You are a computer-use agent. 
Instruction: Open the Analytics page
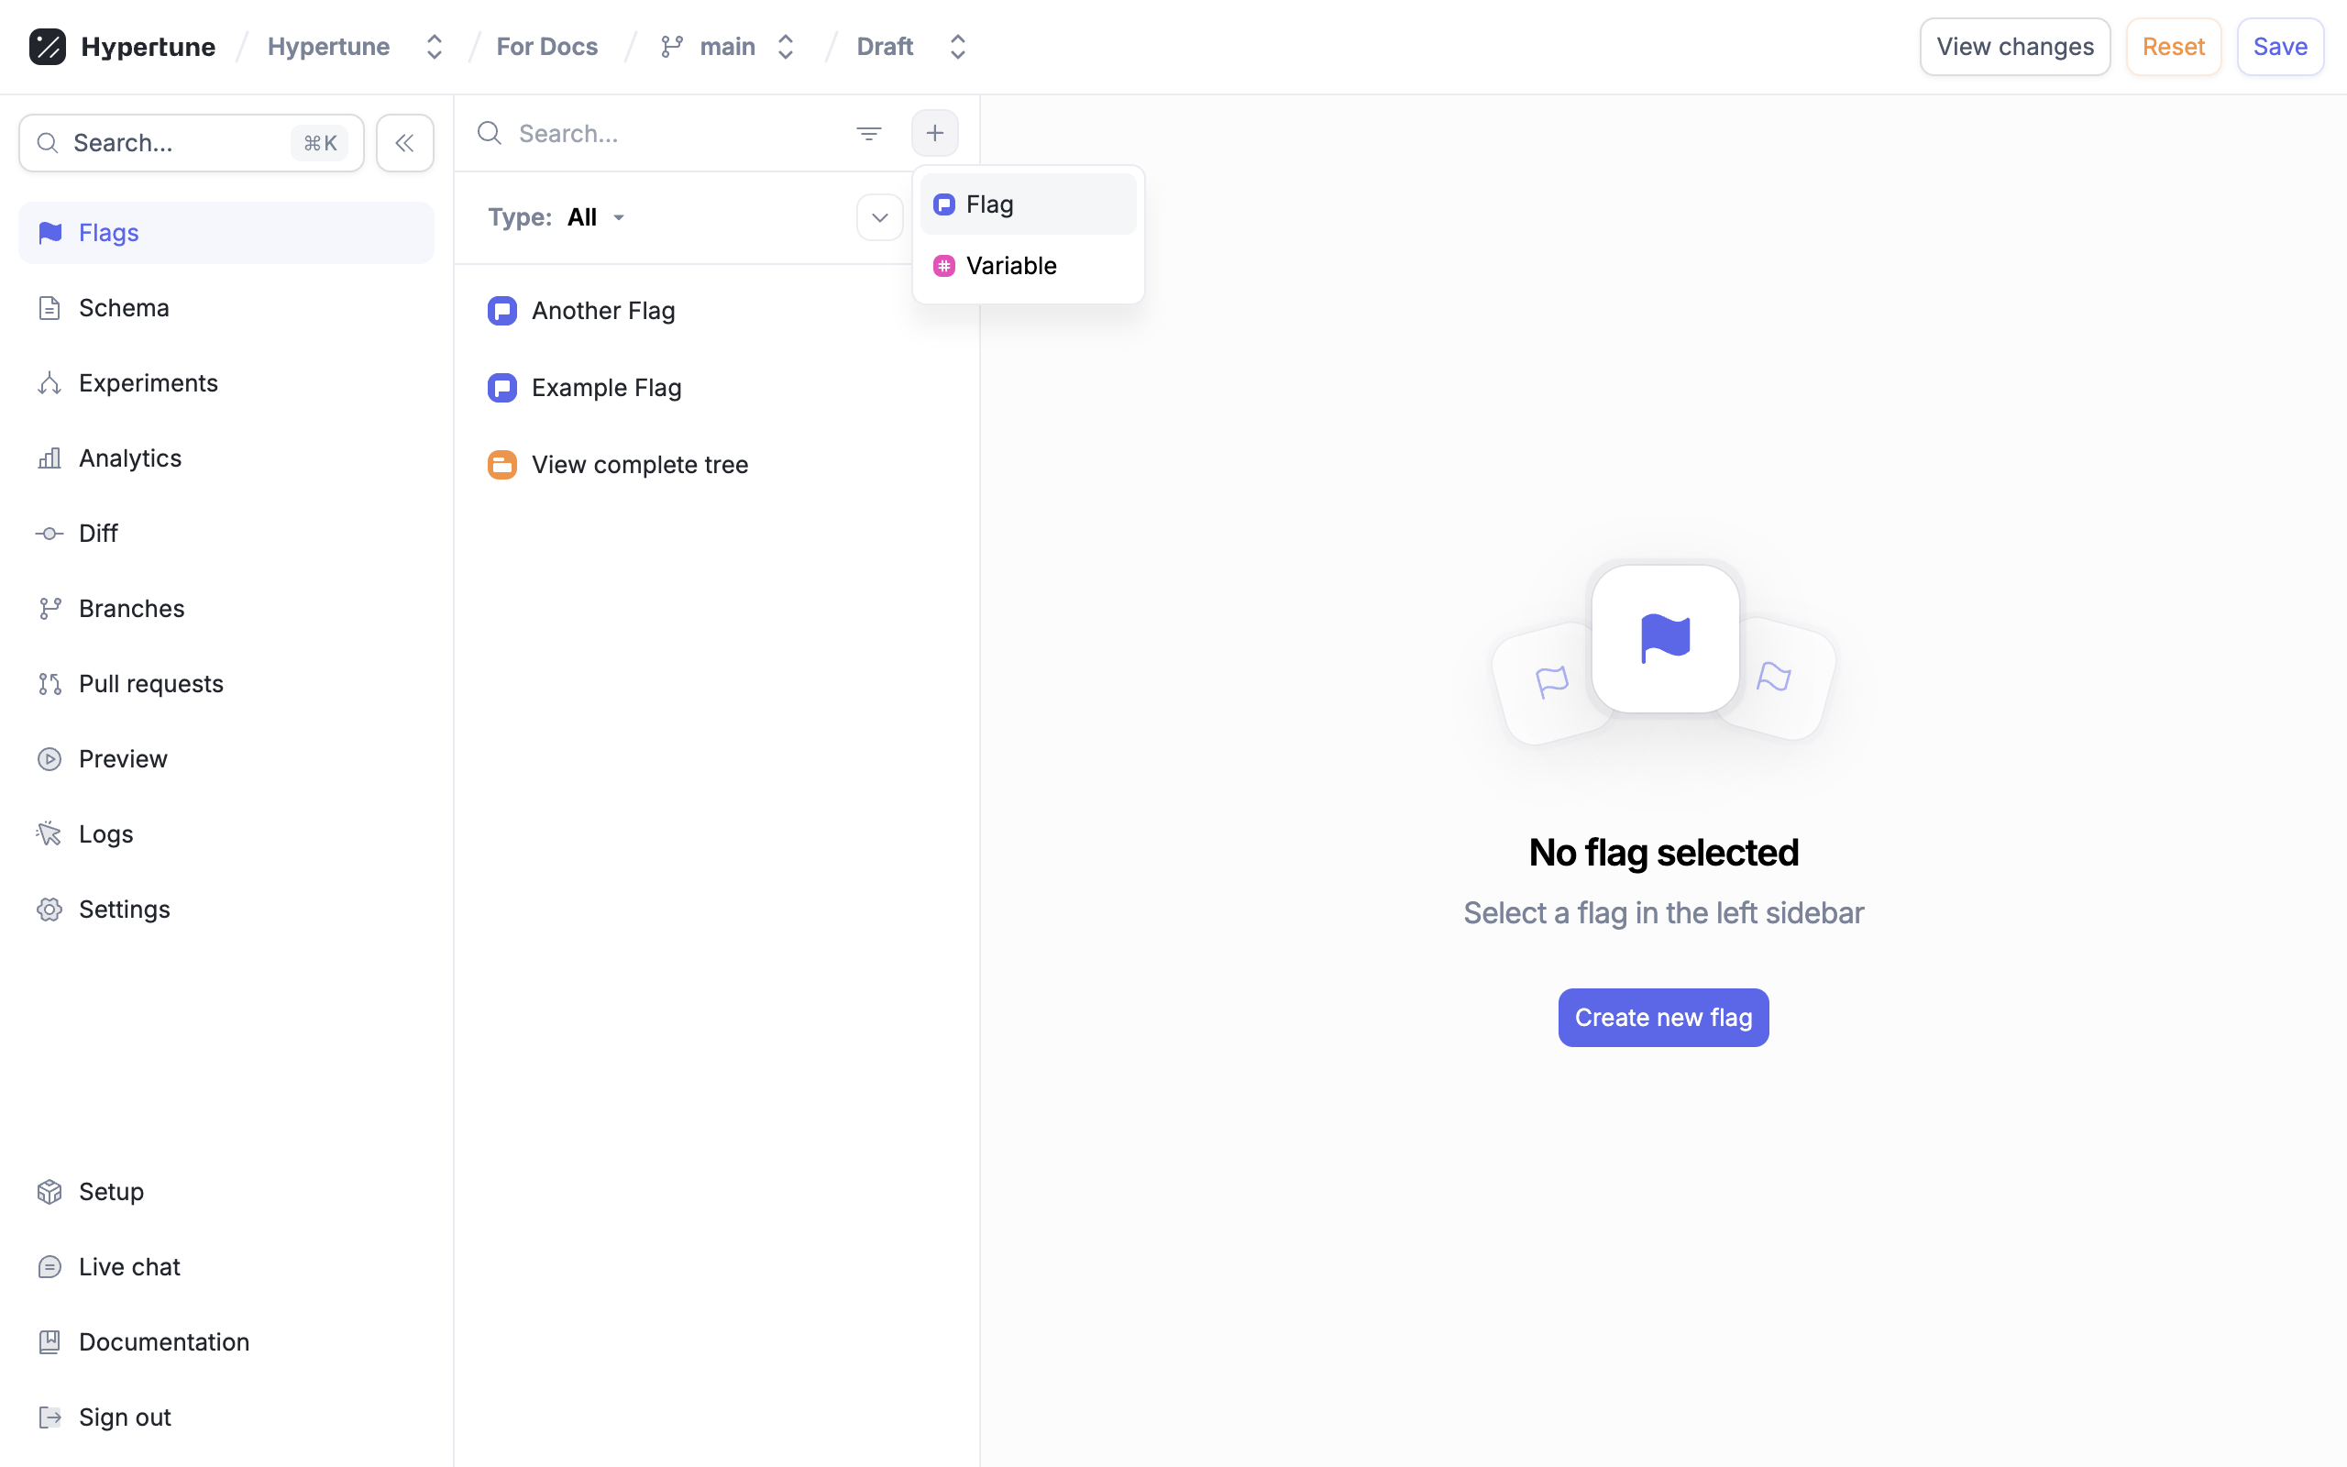click(x=129, y=458)
